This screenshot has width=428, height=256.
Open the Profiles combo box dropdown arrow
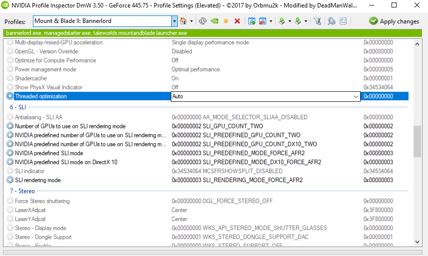(174, 21)
